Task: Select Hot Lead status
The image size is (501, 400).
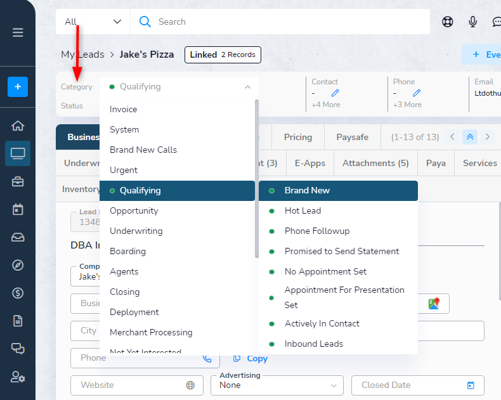Action: 338,210
